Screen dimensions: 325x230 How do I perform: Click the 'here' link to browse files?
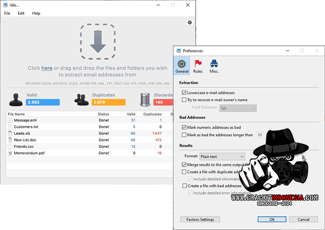coord(47,68)
